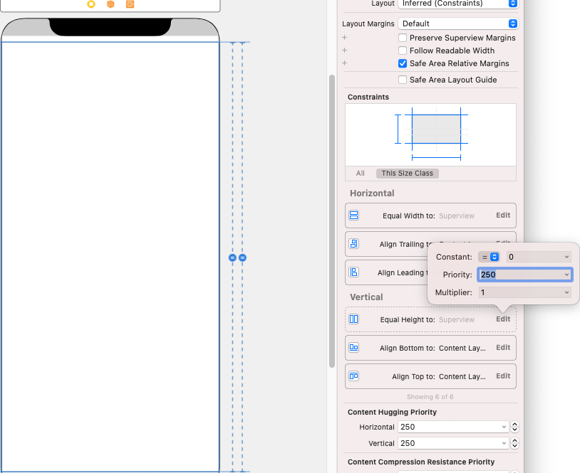
Task: Click the Equal Height constraint icon
Action: [354, 319]
